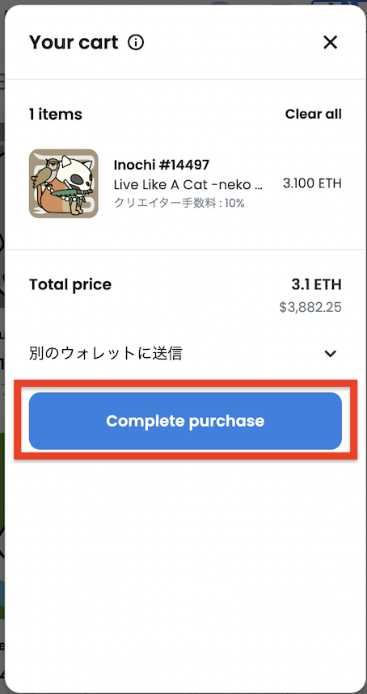Click the Your cart heading
This screenshot has width=367, height=694.
pyautogui.click(x=74, y=43)
